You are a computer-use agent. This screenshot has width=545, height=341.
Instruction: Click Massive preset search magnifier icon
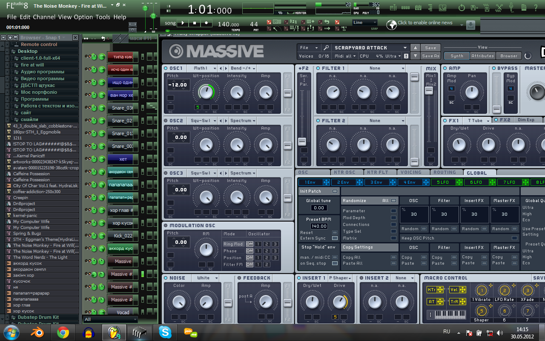tap(326, 48)
